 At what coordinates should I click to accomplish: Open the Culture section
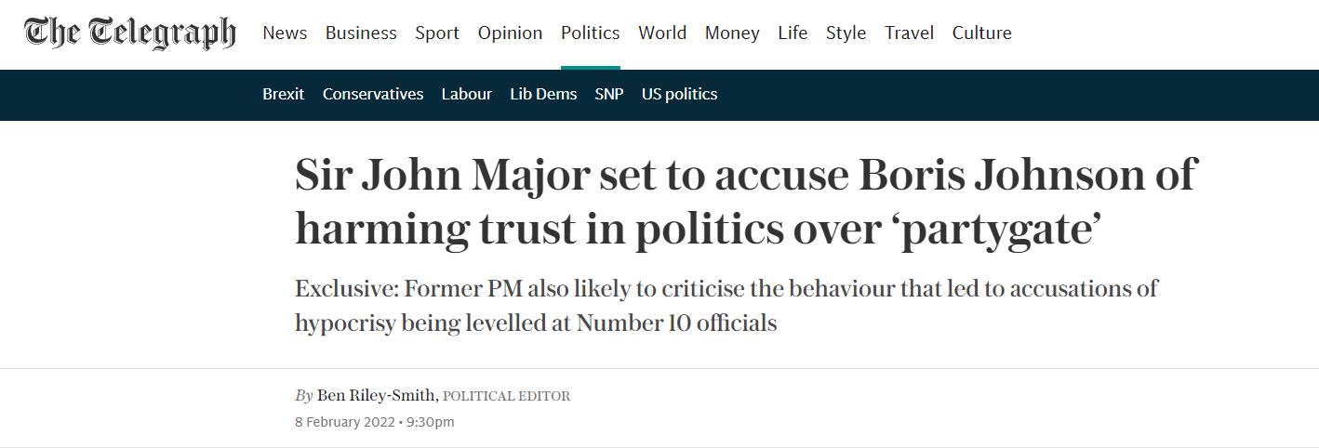coord(981,33)
